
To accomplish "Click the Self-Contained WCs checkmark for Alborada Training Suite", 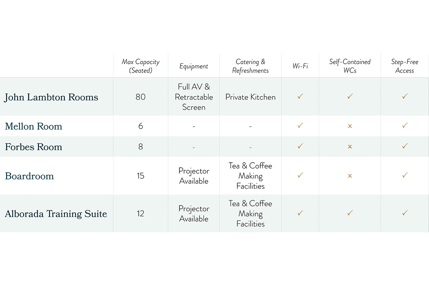I will tap(350, 213).
